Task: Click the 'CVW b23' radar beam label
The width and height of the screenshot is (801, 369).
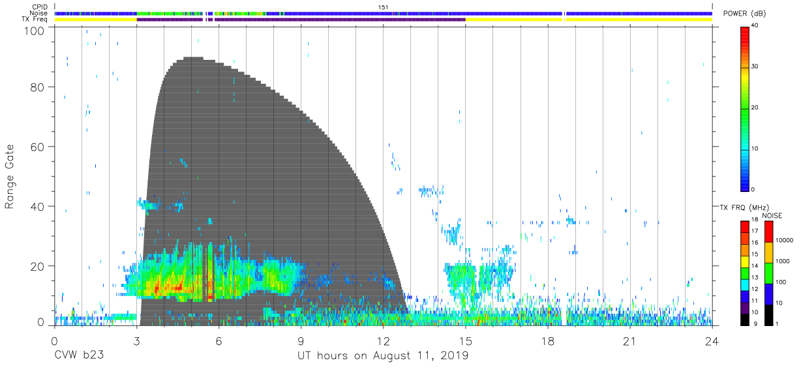Action: [x=80, y=356]
